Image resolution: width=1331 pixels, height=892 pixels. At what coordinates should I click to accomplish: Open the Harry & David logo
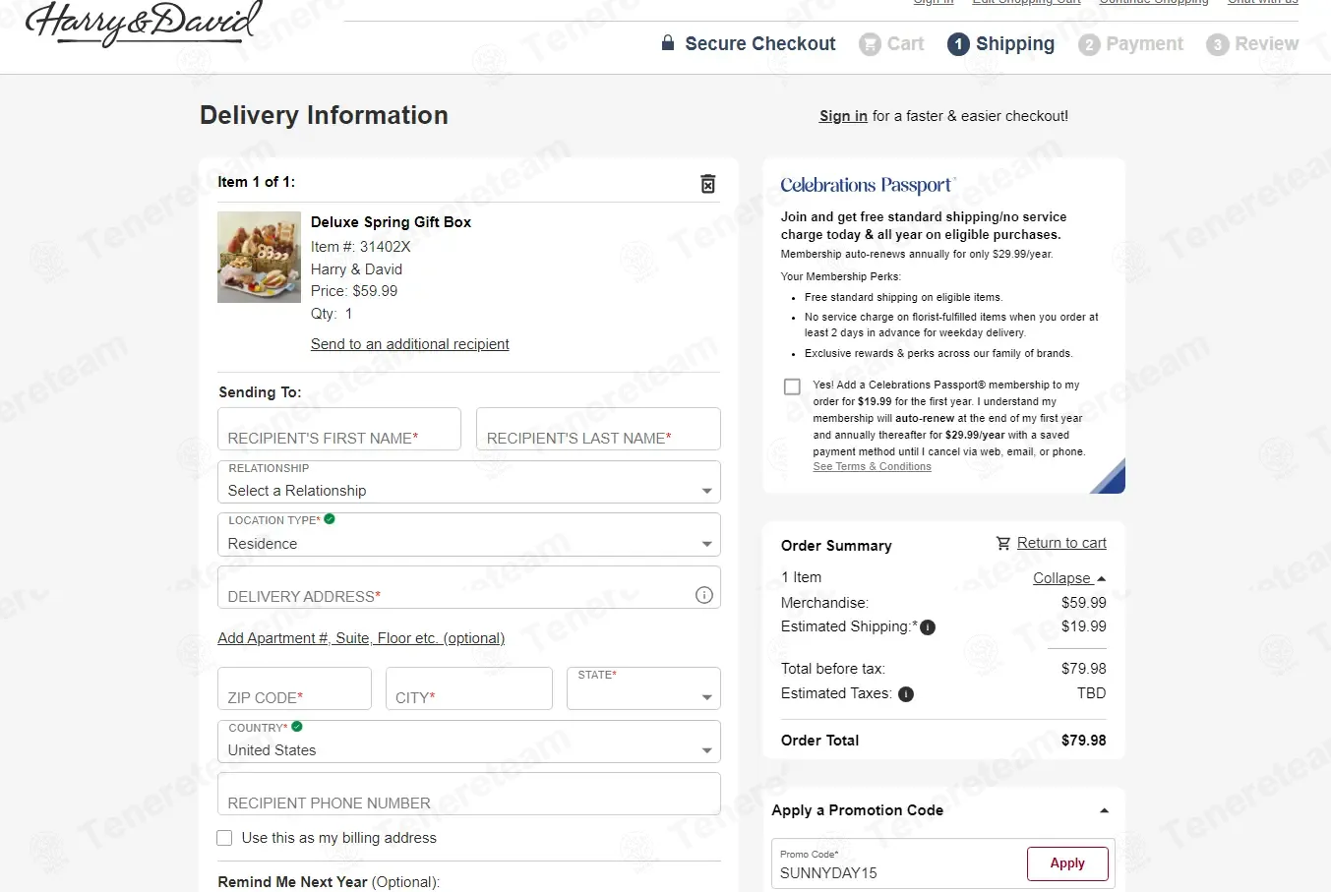point(145,22)
